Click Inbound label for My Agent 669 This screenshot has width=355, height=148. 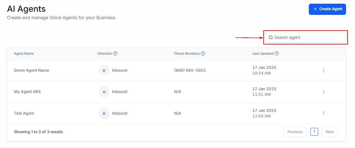point(120,92)
